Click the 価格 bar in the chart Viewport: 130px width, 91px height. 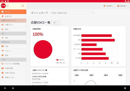point(93,54)
